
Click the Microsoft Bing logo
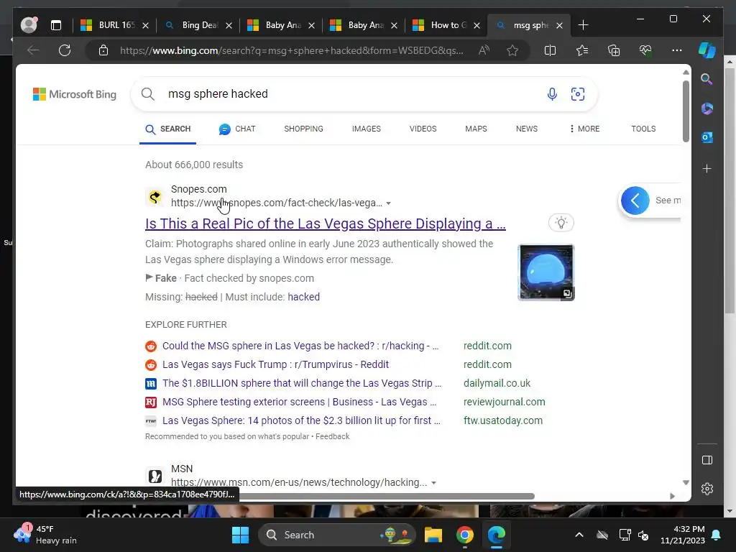tap(75, 94)
